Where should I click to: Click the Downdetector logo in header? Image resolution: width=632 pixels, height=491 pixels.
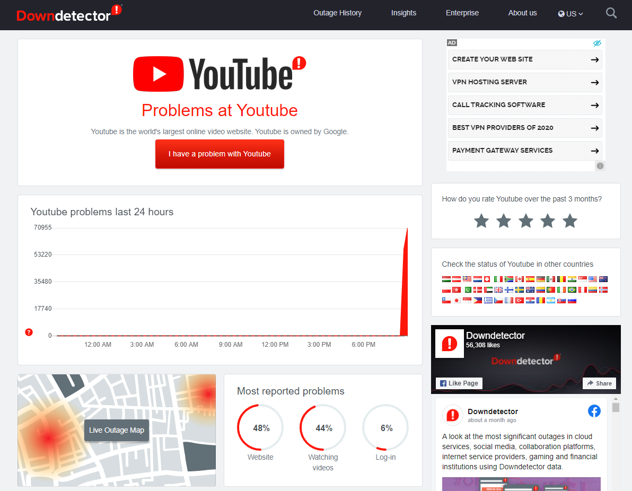[x=69, y=14]
